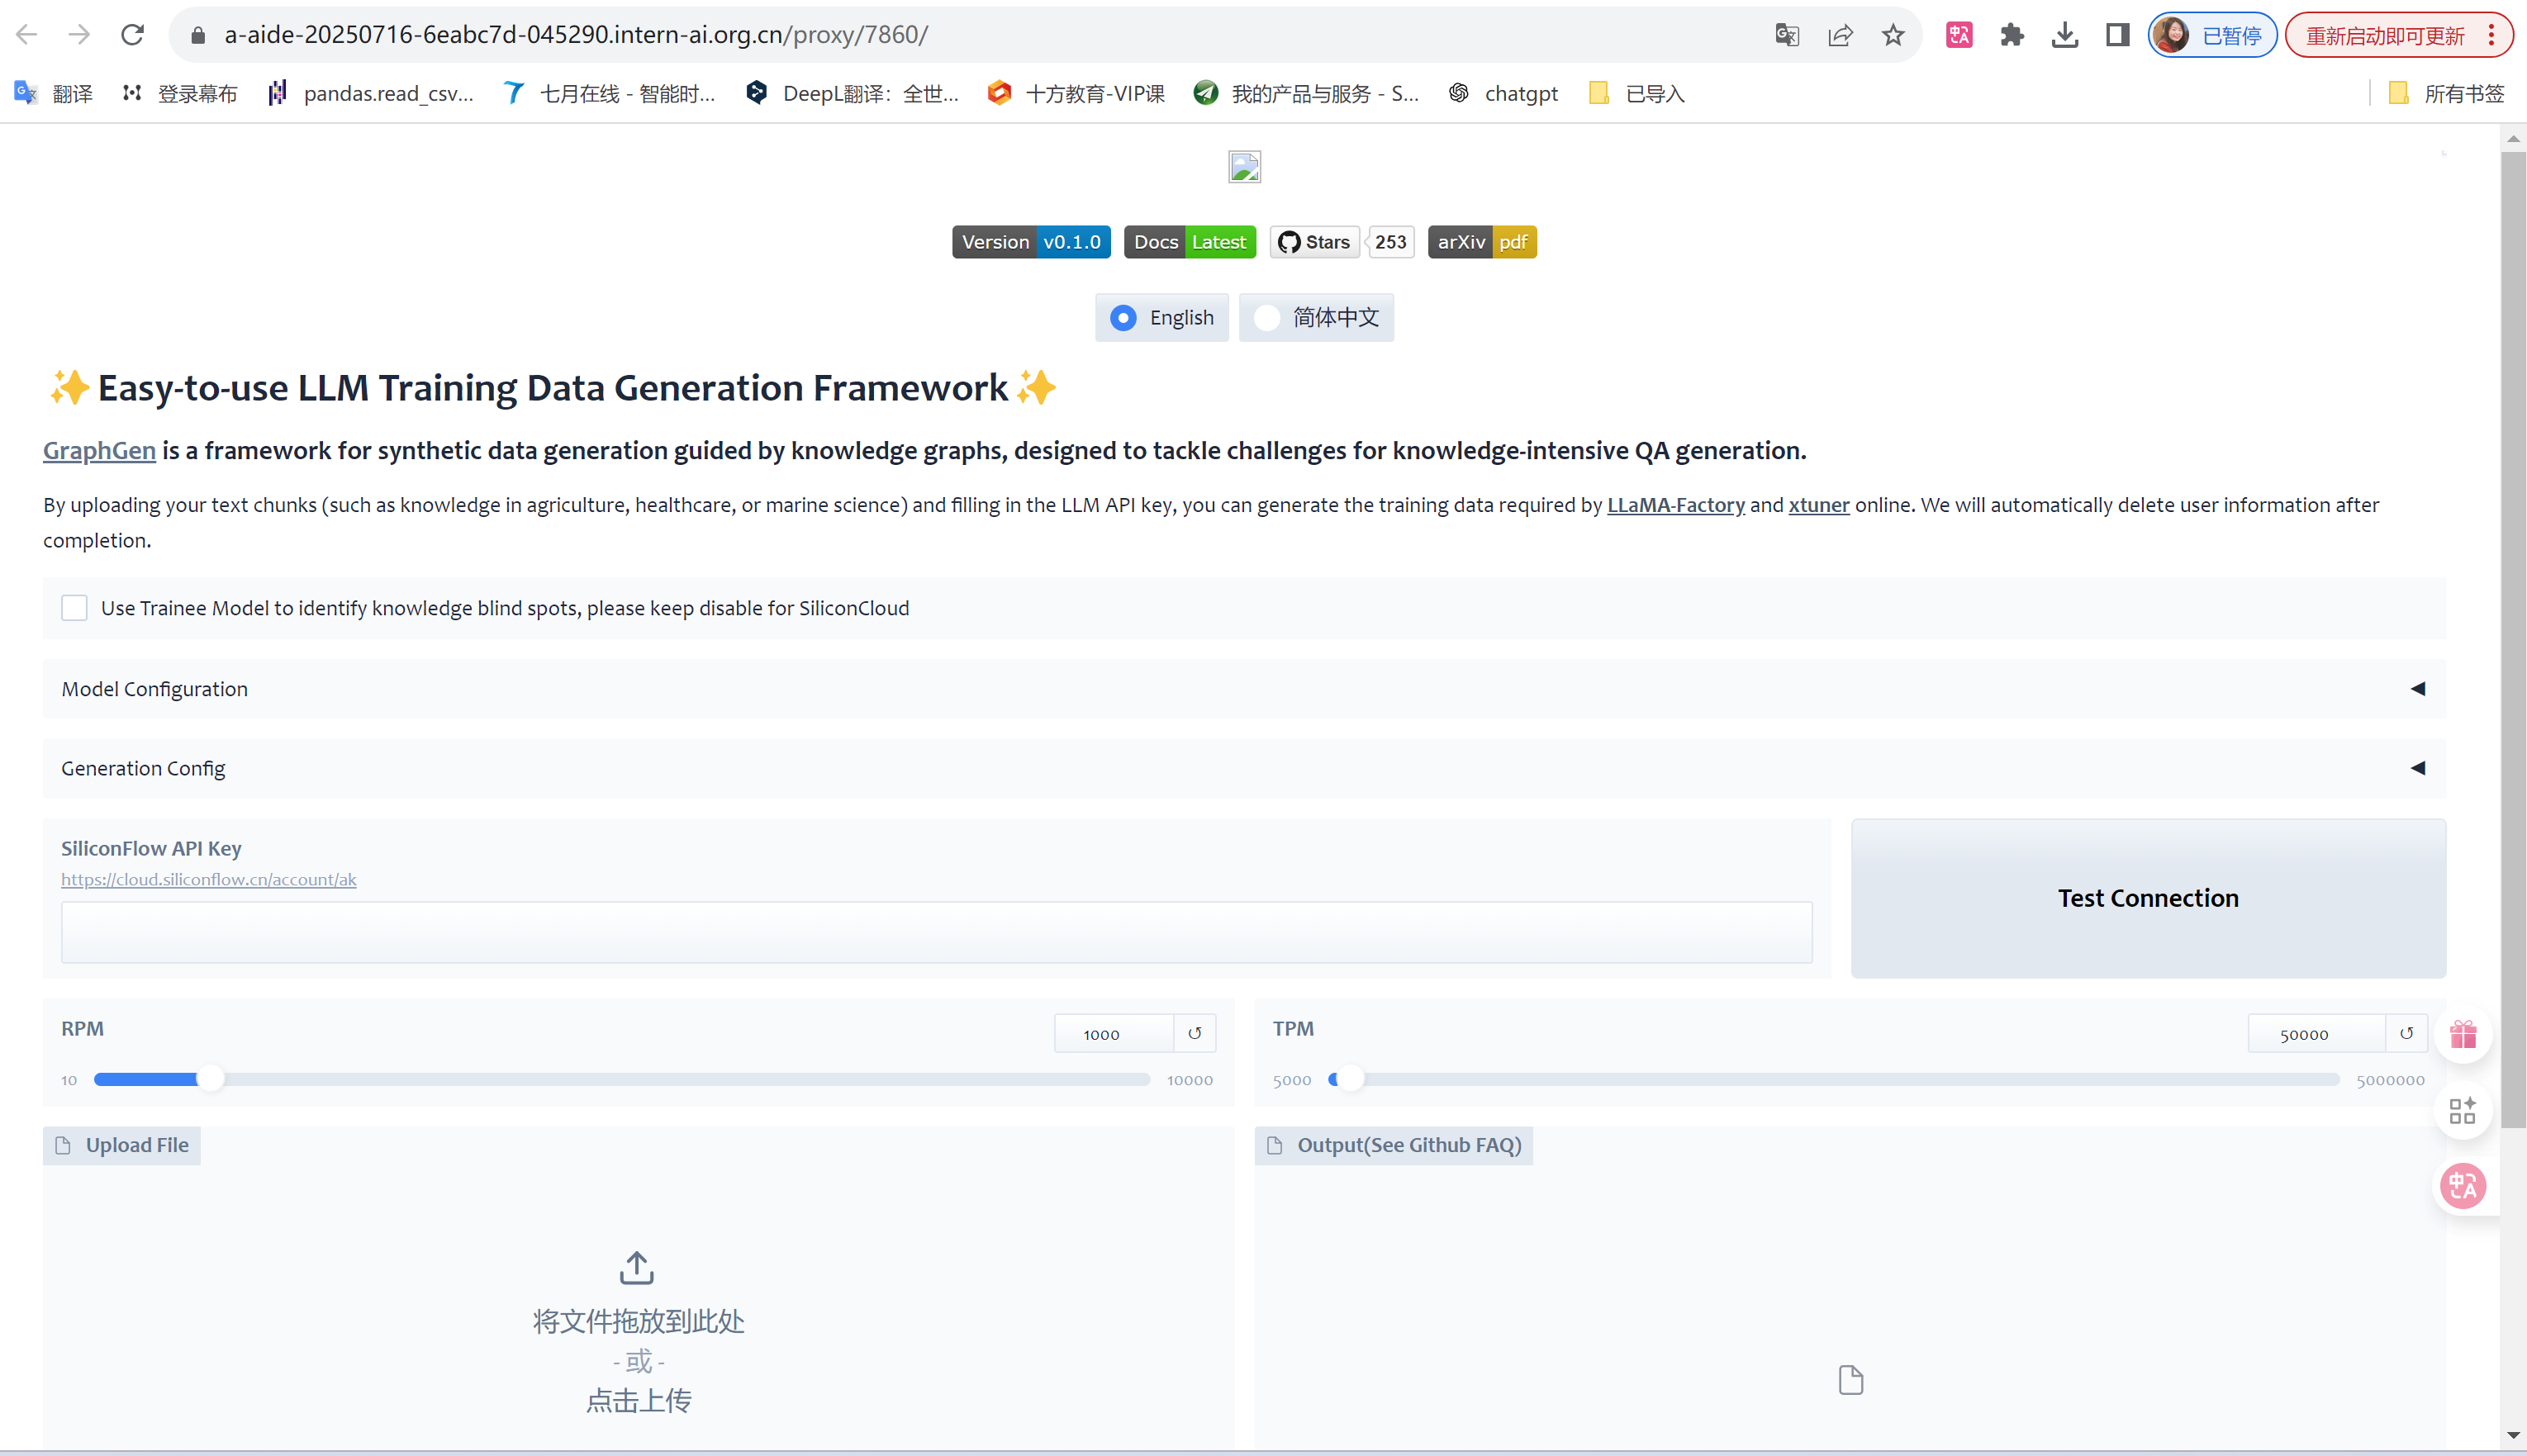Open the extensions puzzle icon
Viewport: 2527px width, 1456px height.
(2012, 35)
